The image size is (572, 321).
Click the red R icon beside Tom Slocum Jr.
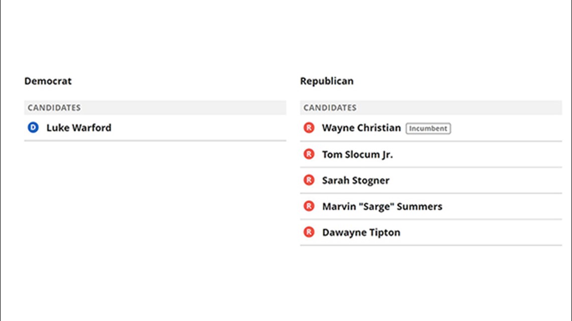309,154
